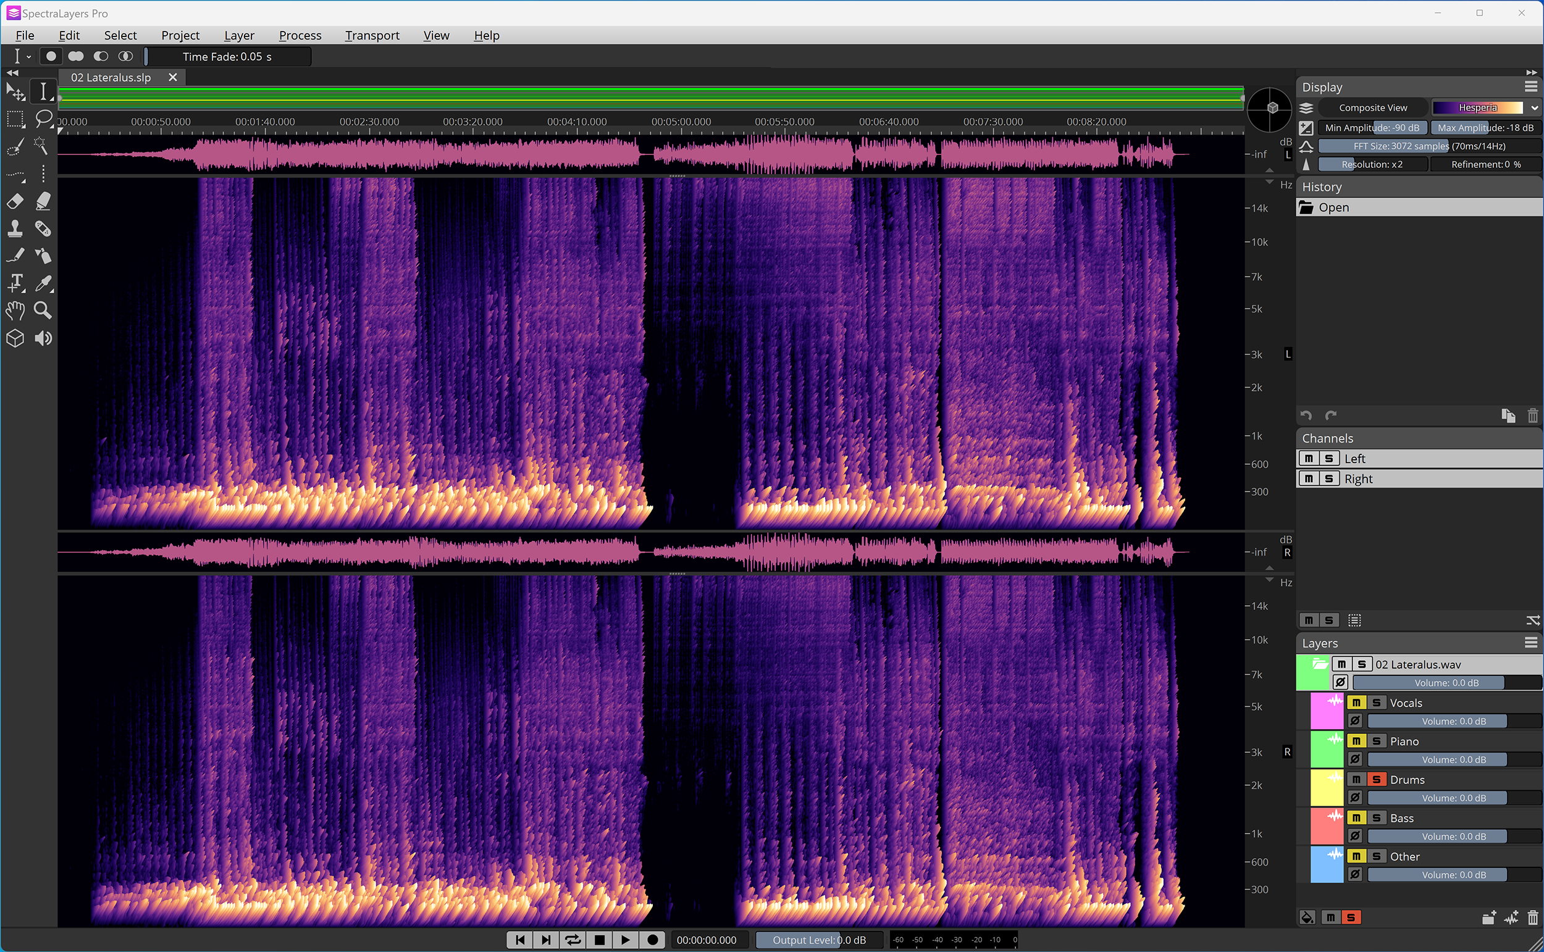Open the Layers panel menu
The width and height of the screenshot is (1544, 952).
pyautogui.click(x=1531, y=643)
